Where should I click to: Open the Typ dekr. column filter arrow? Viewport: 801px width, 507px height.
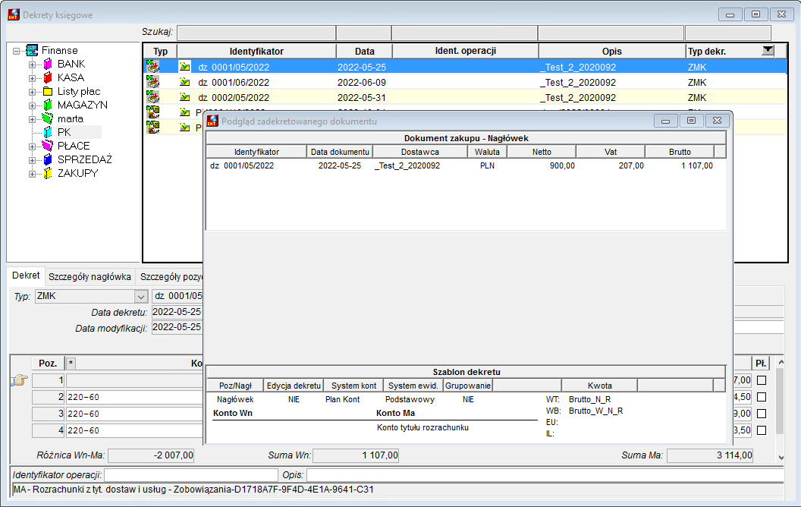pos(768,50)
